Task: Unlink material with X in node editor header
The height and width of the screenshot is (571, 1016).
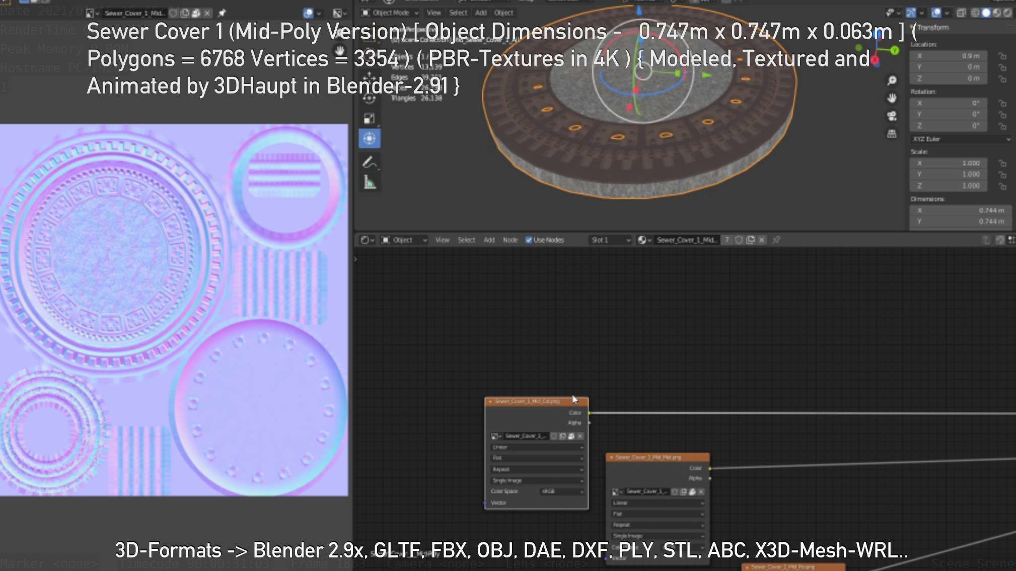Action: [762, 240]
